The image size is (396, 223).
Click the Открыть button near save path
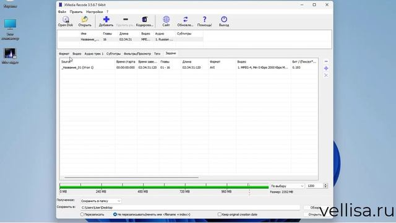pyautogui.click(x=316, y=214)
